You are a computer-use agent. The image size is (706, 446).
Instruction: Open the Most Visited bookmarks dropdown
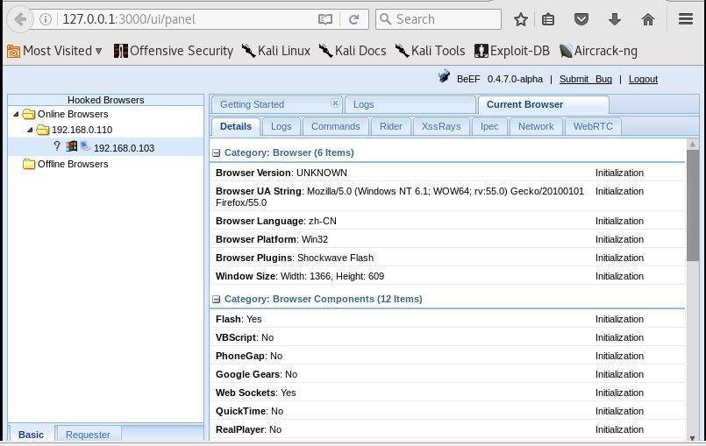[x=55, y=51]
